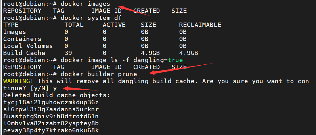Select the 'docker builder prune' command
This screenshot has width=316, height=135.
point(99,74)
